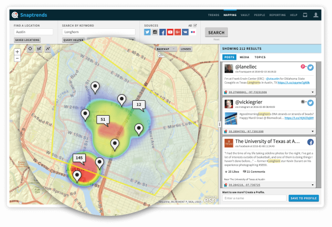Select the polyline draw map tool
The image size is (332, 227).
48,49
